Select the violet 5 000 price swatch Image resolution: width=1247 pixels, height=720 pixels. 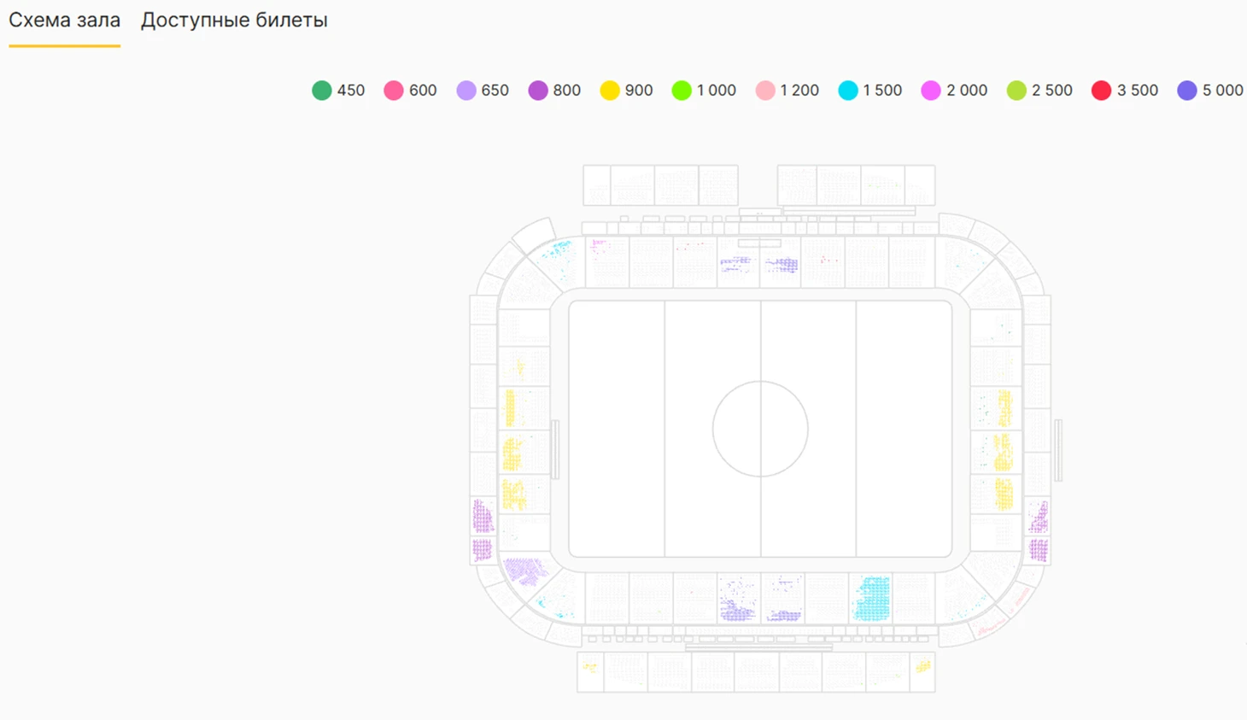point(1187,91)
